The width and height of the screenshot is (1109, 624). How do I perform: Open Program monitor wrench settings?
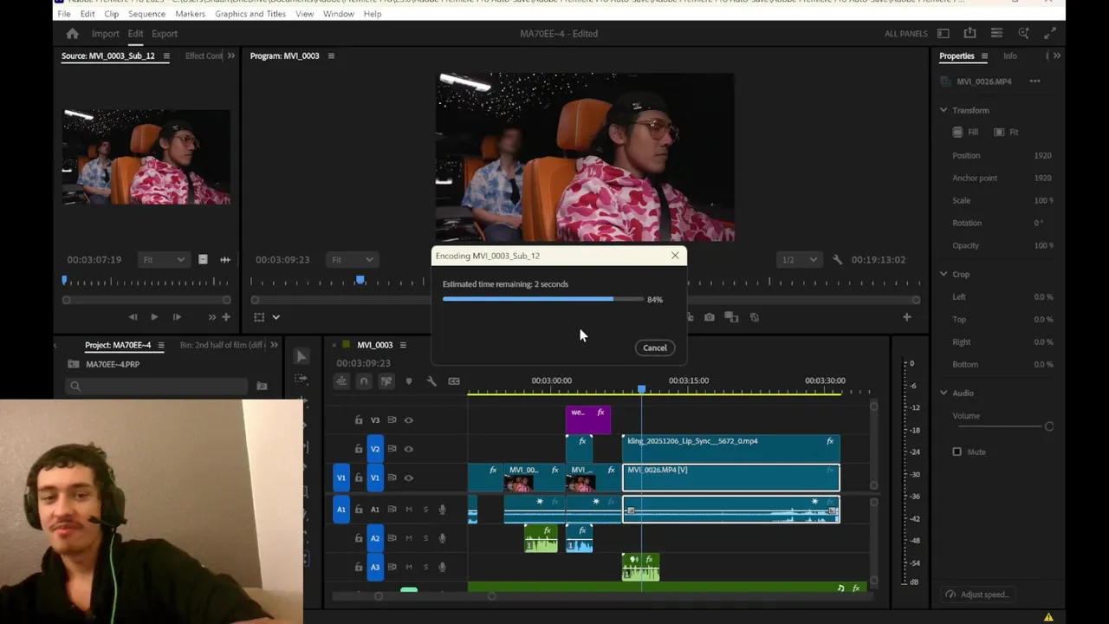click(x=837, y=259)
